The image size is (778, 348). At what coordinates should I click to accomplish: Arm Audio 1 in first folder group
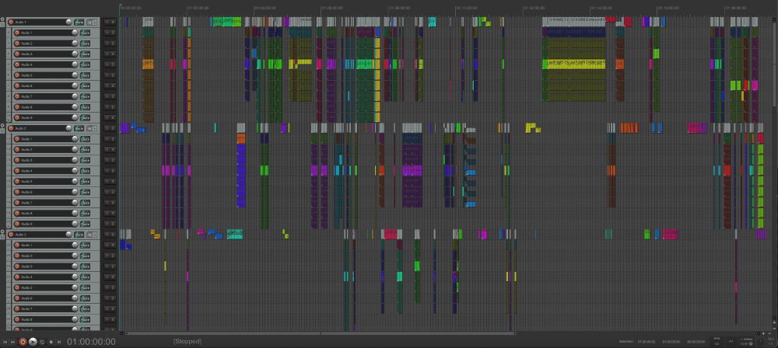pos(16,33)
